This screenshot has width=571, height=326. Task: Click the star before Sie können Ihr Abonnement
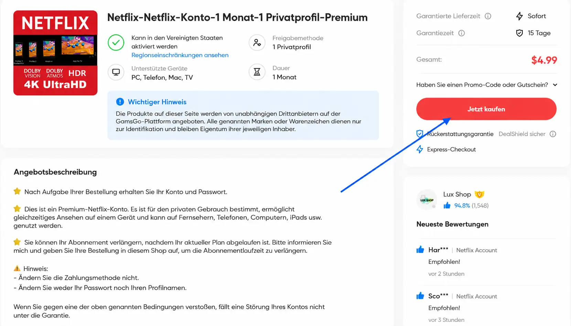click(x=17, y=242)
